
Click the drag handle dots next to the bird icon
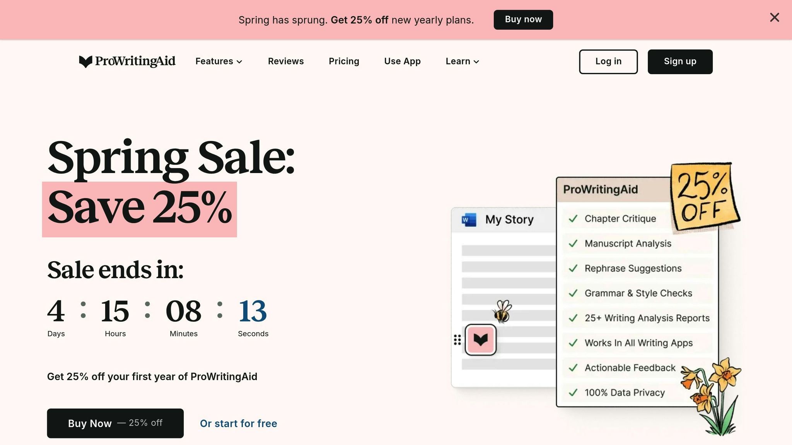pos(457,339)
